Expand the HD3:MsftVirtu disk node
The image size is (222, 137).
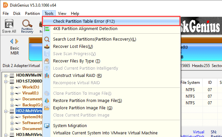pos(6,135)
